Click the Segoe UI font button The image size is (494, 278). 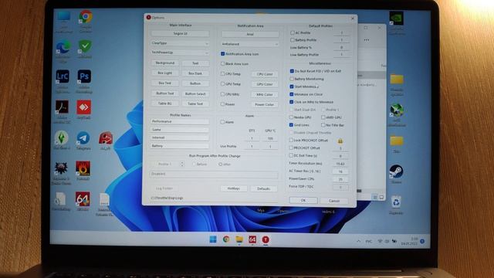(x=180, y=33)
